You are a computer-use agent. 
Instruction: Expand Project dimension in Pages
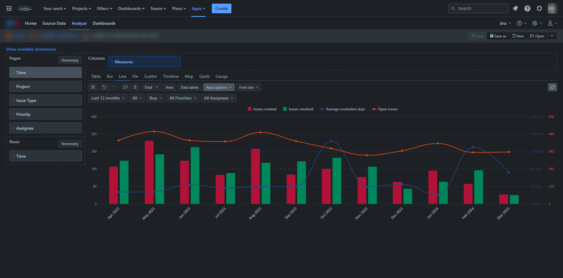coord(46,87)
